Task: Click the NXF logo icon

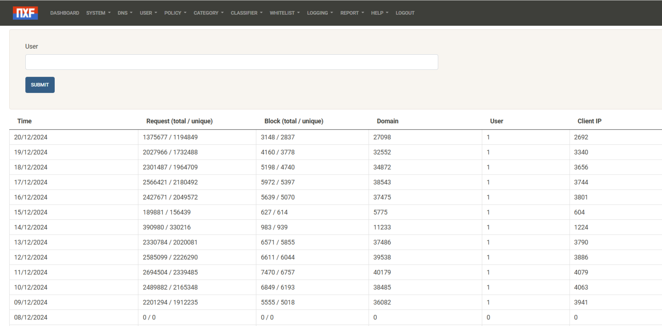Action: 25,13
